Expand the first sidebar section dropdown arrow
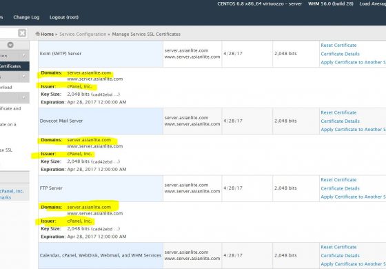The width and height of the screenshot is (386, 269). tap(24, 56)
